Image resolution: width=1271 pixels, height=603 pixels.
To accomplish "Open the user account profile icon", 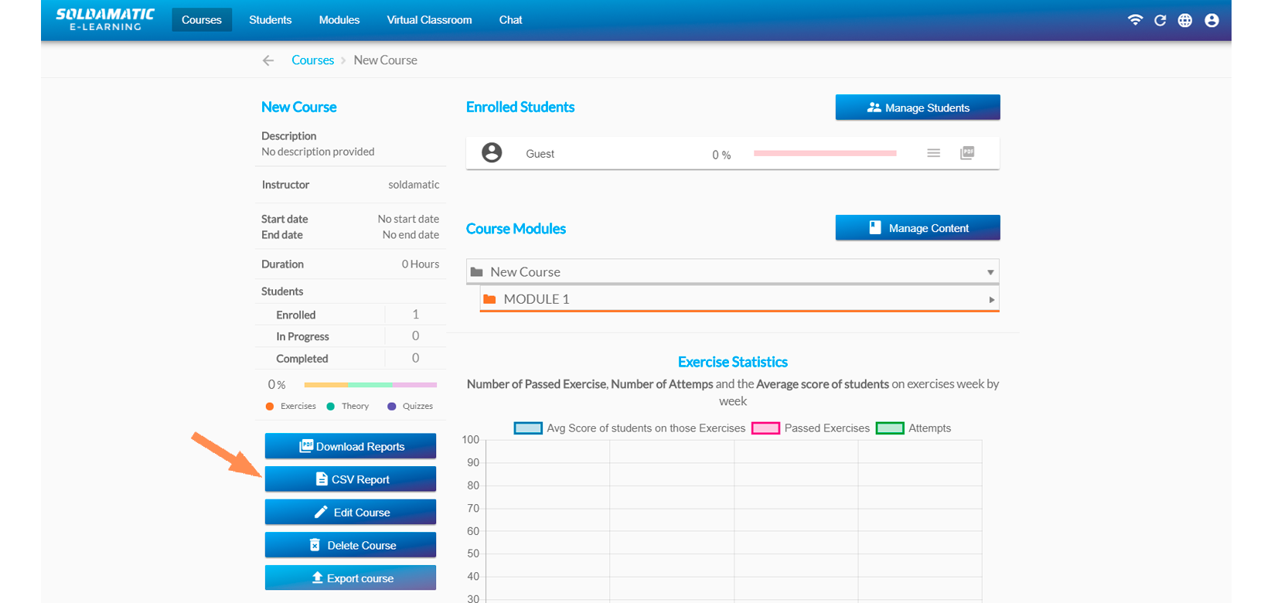I will point(1211,20).
